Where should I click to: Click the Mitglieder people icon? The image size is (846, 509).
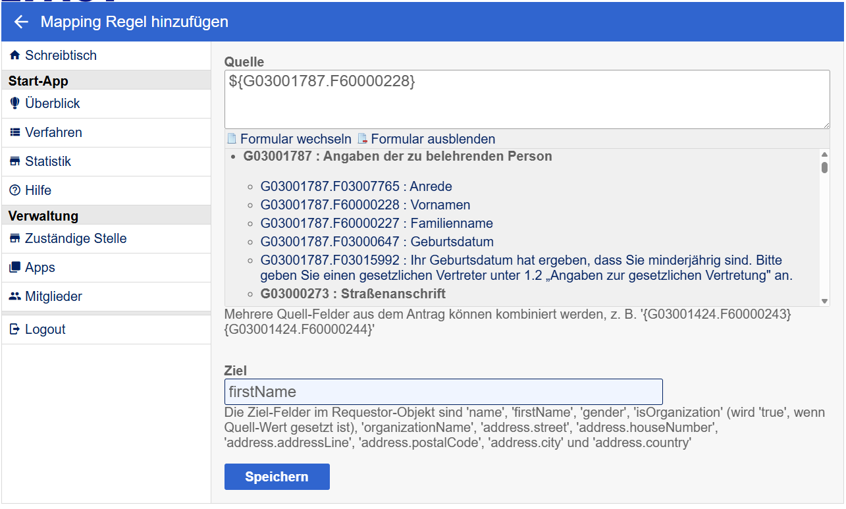(14, 296)
